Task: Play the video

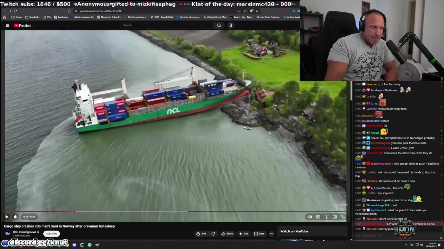Action: [7, 217]
